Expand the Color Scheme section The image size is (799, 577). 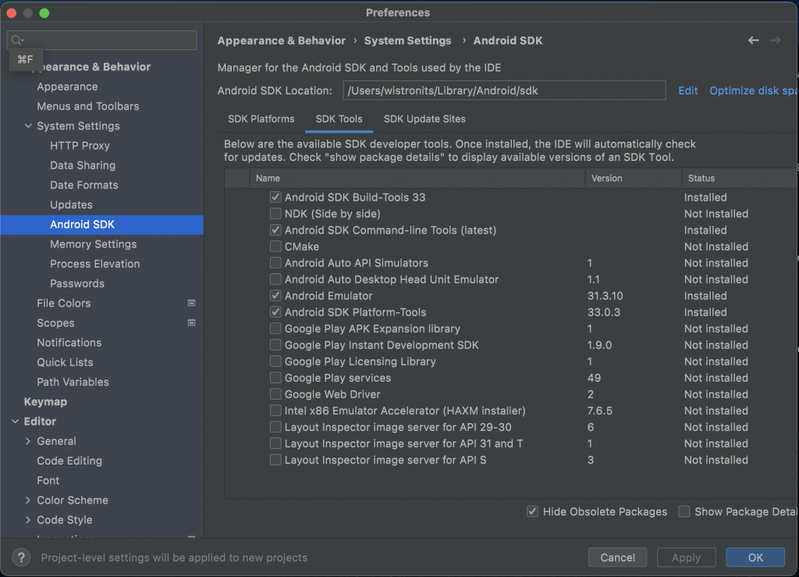pos(28,500)
